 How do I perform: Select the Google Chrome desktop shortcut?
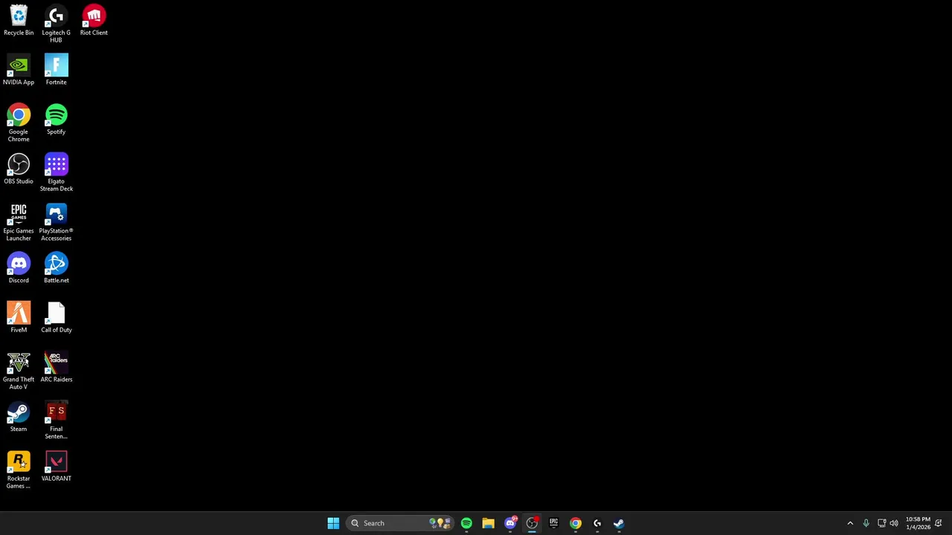pos(19,123)
